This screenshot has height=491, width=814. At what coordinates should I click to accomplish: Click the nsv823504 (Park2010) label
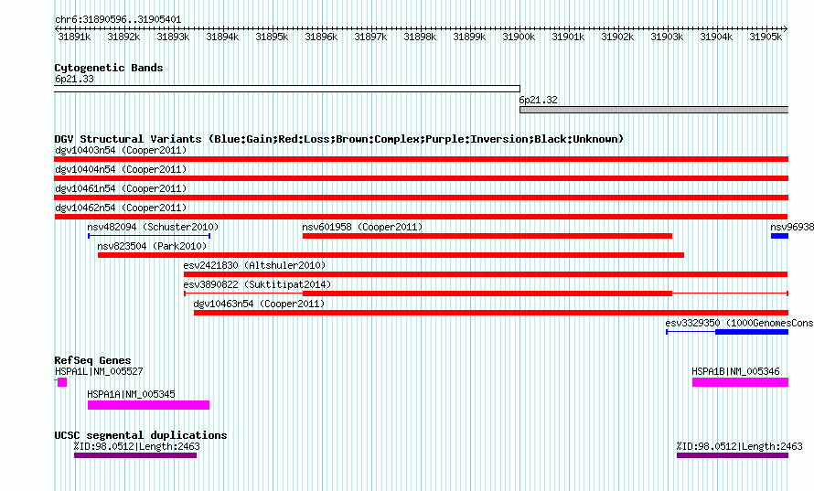click(152, 246)
